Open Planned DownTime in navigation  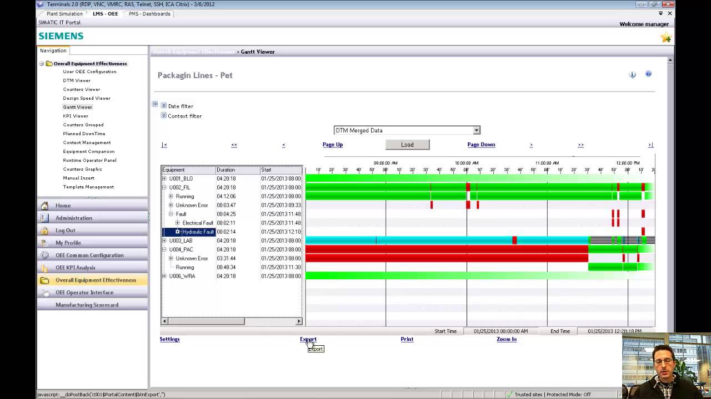pyautogui.click(x=84, y=134)
